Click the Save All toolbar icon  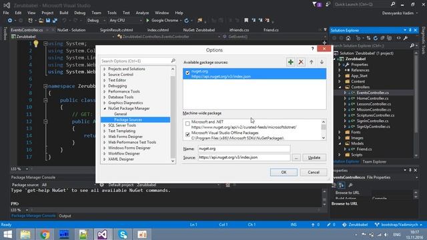(x=55, y=21)
